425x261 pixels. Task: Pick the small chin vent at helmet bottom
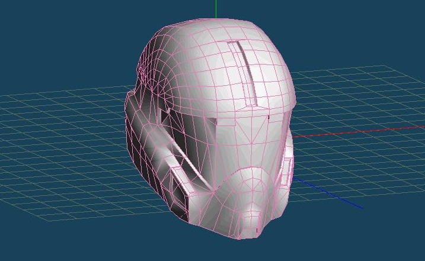point(252,221)
